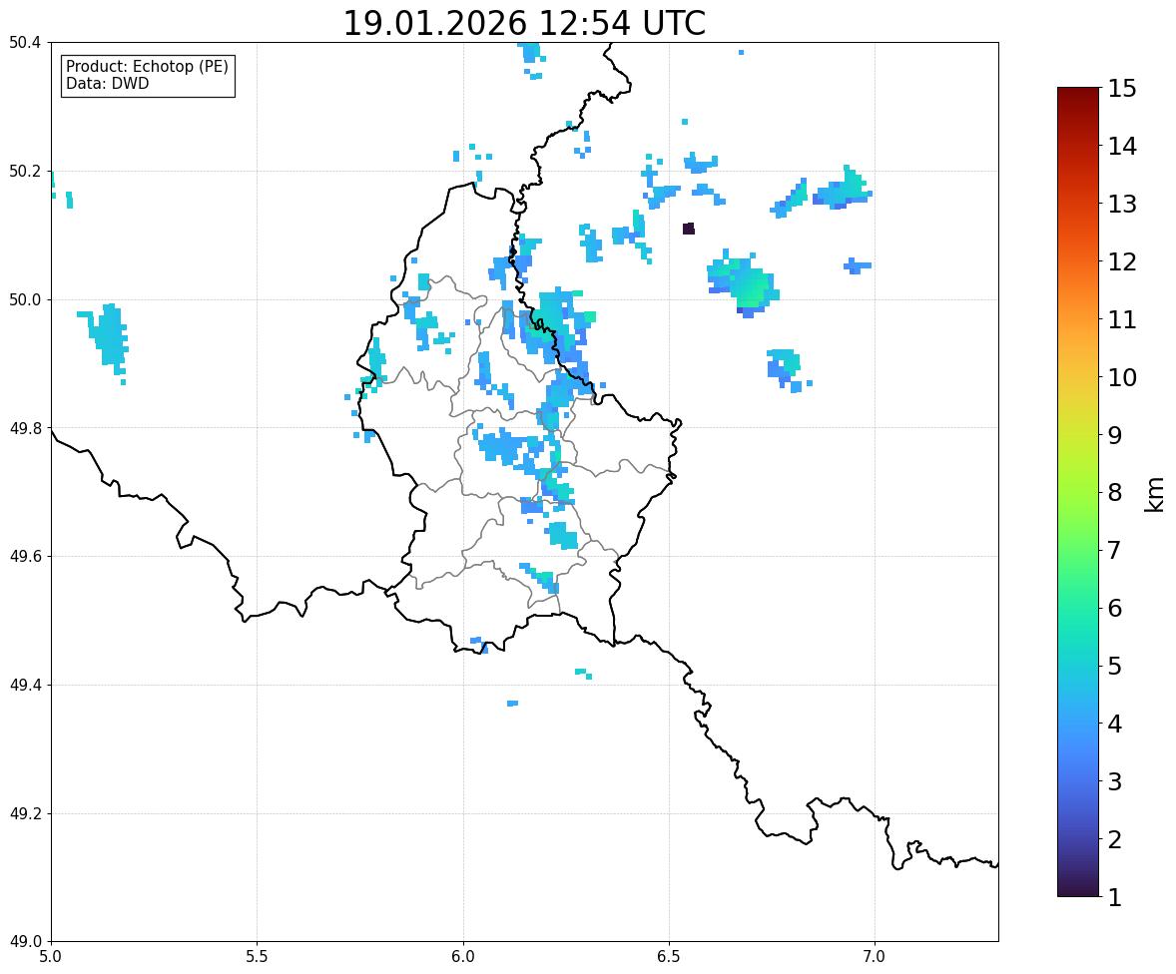Viewport: 1176px width, 974px height.
Task: Click the colorbar tick label '9'
Action: point(1115,435)
